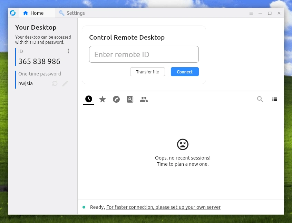Click the Settings wrench icon

pos(62,13)
